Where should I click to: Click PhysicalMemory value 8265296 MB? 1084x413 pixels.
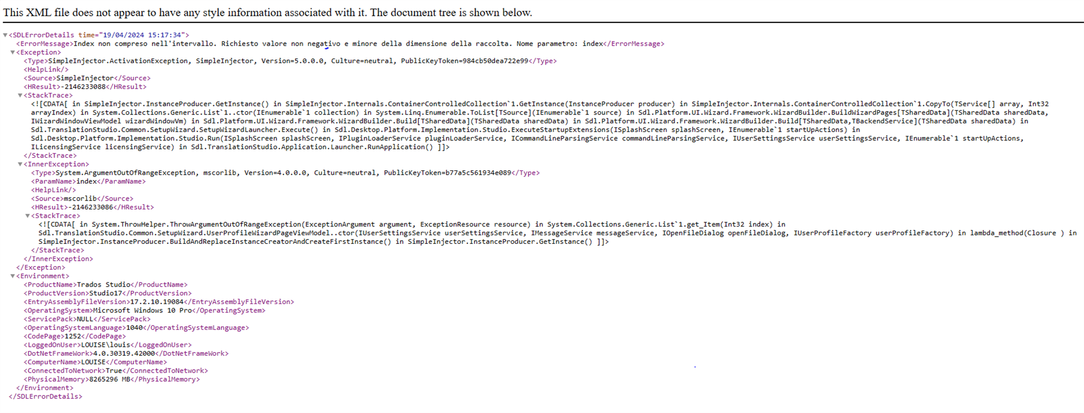(x=110, y=379)
